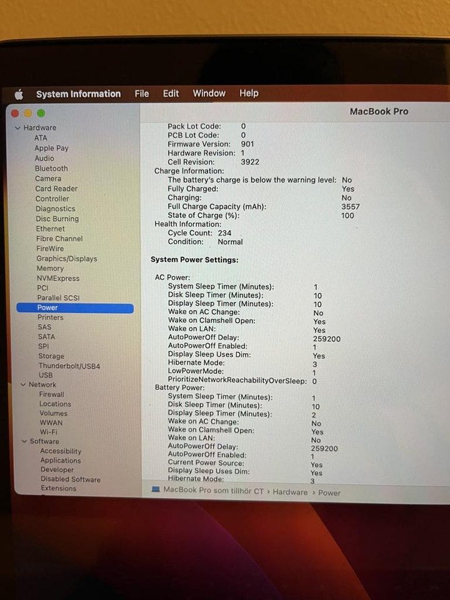Screen dimensions: 450x600
Task: Select SATA in the sidebar
Action: click(x=47, y=337)
